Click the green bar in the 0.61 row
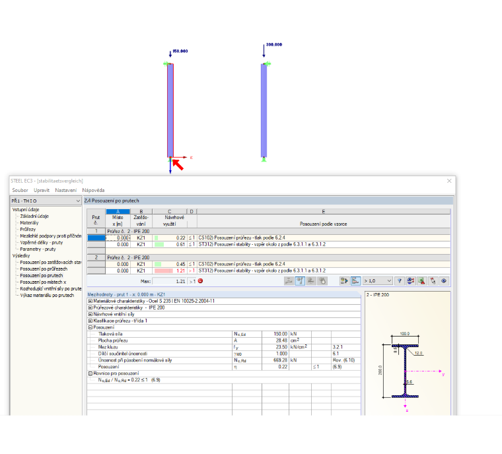The image size is (502, 454). point(159,244)
